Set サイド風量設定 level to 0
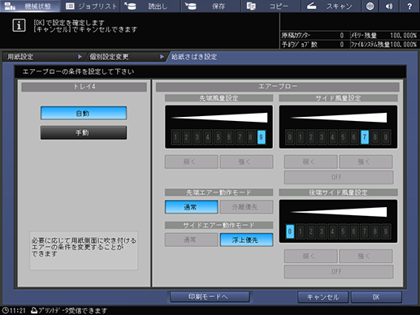Viewport: 420px width, 315px height. [290, 137]
